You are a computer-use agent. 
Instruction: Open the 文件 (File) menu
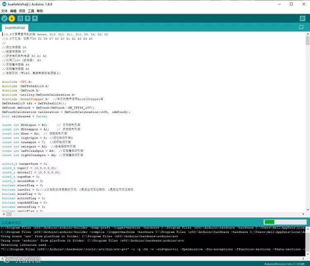click(x=4, y=11)
